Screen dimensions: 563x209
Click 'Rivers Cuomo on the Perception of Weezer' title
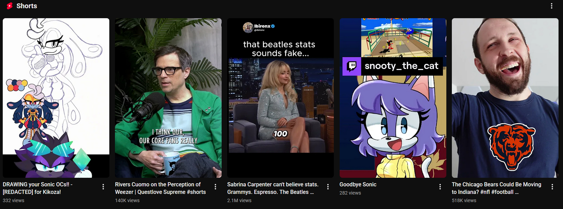click(x=160, y=188)
